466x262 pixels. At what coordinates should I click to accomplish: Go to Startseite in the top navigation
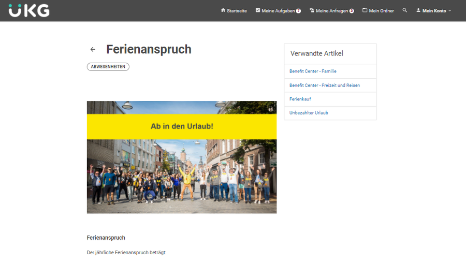click(237, 11)
